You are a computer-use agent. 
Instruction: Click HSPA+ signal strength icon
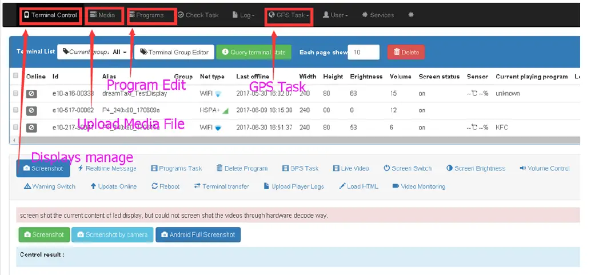(x=225, y=111)
